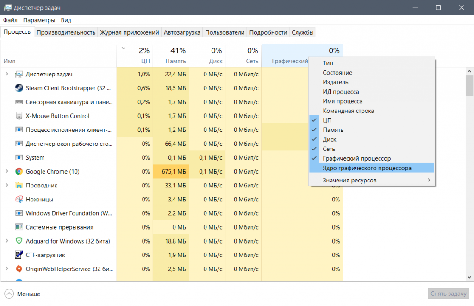Click the Ножницы scissors icon
This screenshot has width=474, height=306.
coord(19,199)
